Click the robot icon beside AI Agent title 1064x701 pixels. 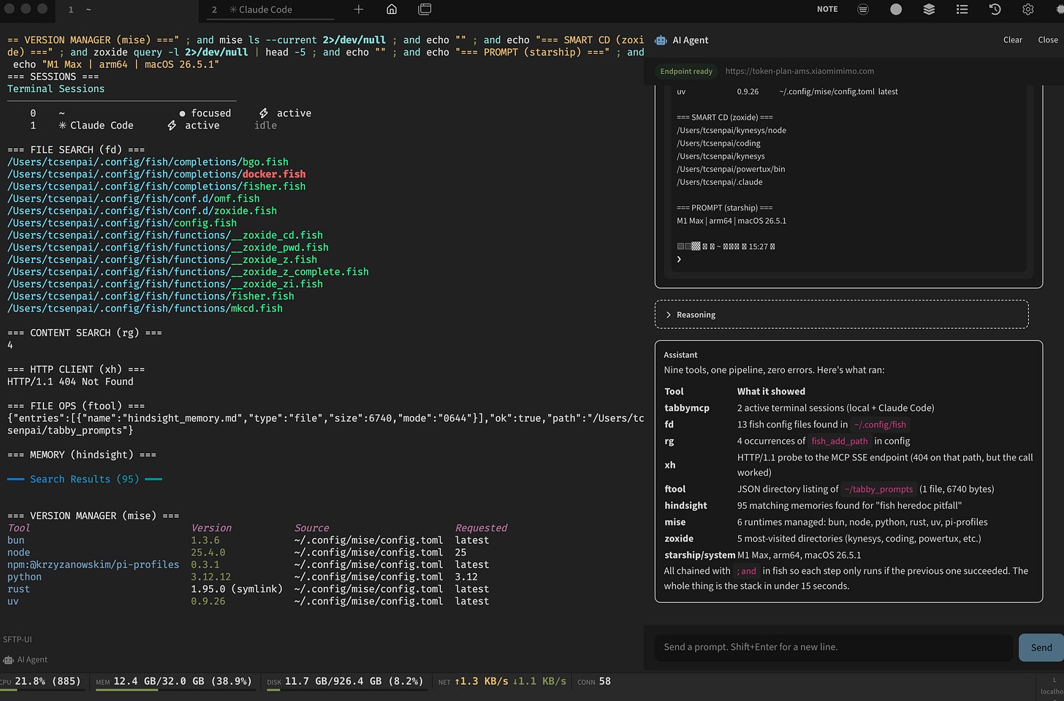pos(661,40)
